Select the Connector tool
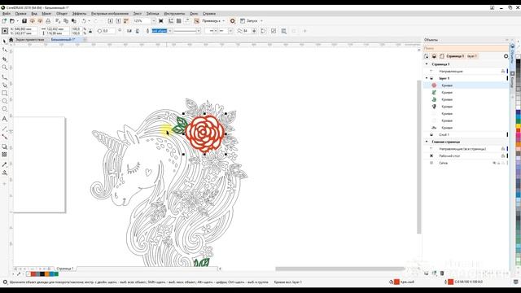Viewport: 521px width, 293px height. (x=4, y=137)
